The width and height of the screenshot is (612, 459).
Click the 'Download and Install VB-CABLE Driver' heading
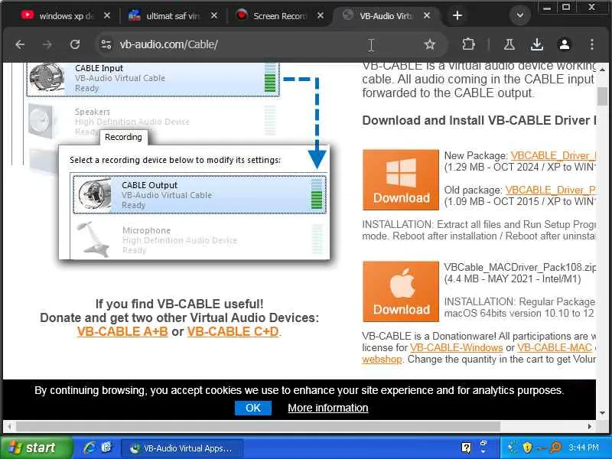click(479, 120)
